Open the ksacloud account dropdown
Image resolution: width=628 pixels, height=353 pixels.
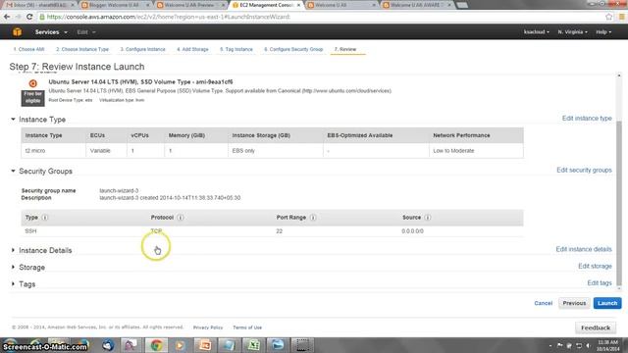tap(537, 32)
